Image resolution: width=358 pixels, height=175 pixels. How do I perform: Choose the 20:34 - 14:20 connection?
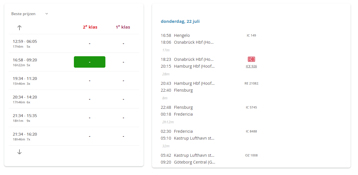pos(25,99)
